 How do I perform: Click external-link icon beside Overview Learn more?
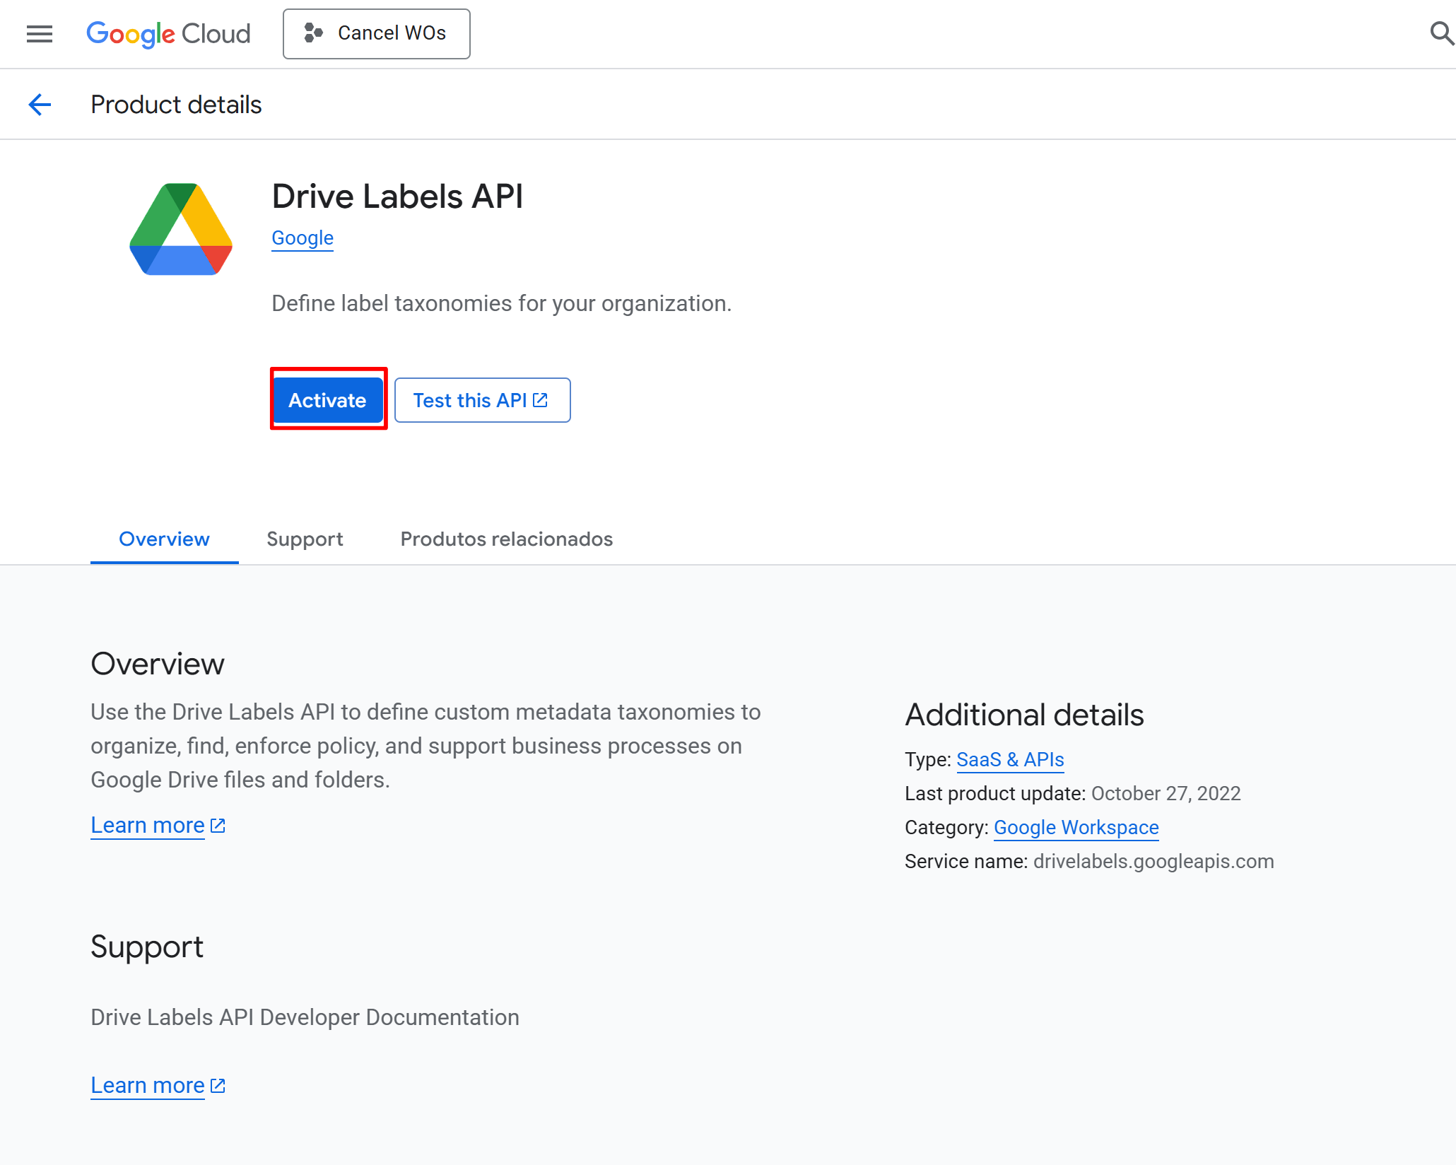(x=218, y=826)
